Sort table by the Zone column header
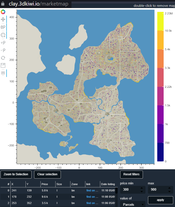 pyautogui.click(x=78, y=184)
